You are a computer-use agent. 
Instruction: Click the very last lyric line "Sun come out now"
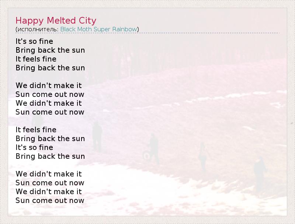click(50, 200)
